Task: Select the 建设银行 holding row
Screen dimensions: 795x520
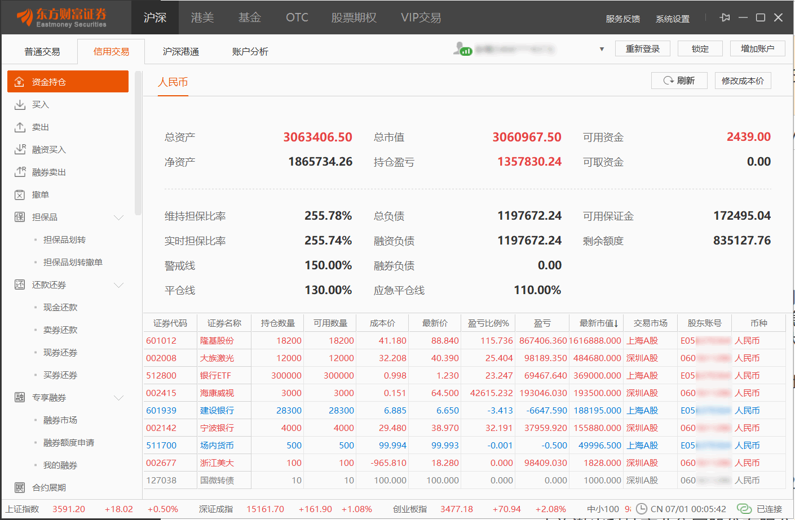Action: click(464, 411)
